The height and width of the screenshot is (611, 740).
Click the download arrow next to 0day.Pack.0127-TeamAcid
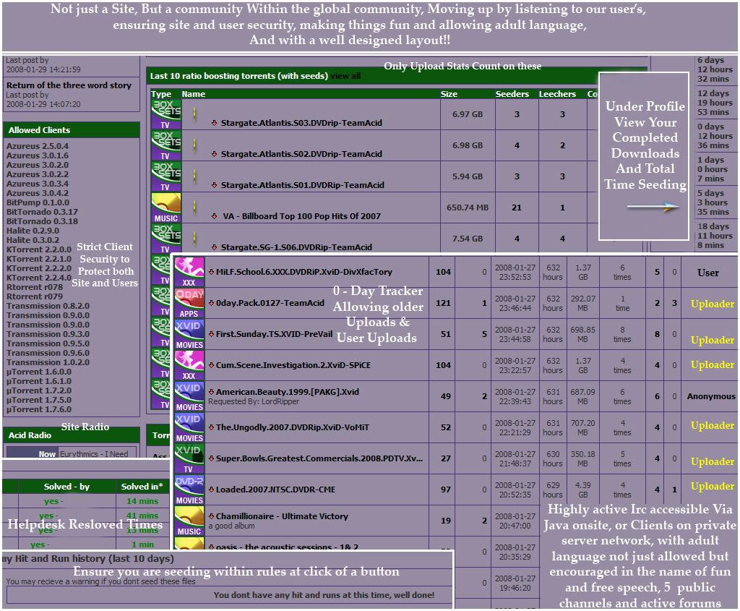coord(212,303)
